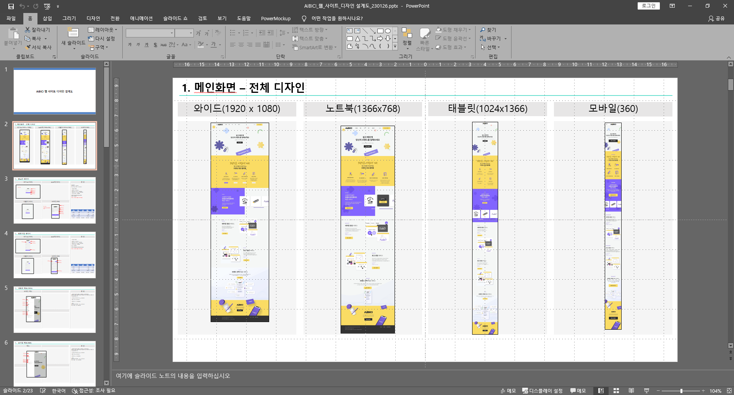Click the zoom slider handle

click(x=681, y=391)
